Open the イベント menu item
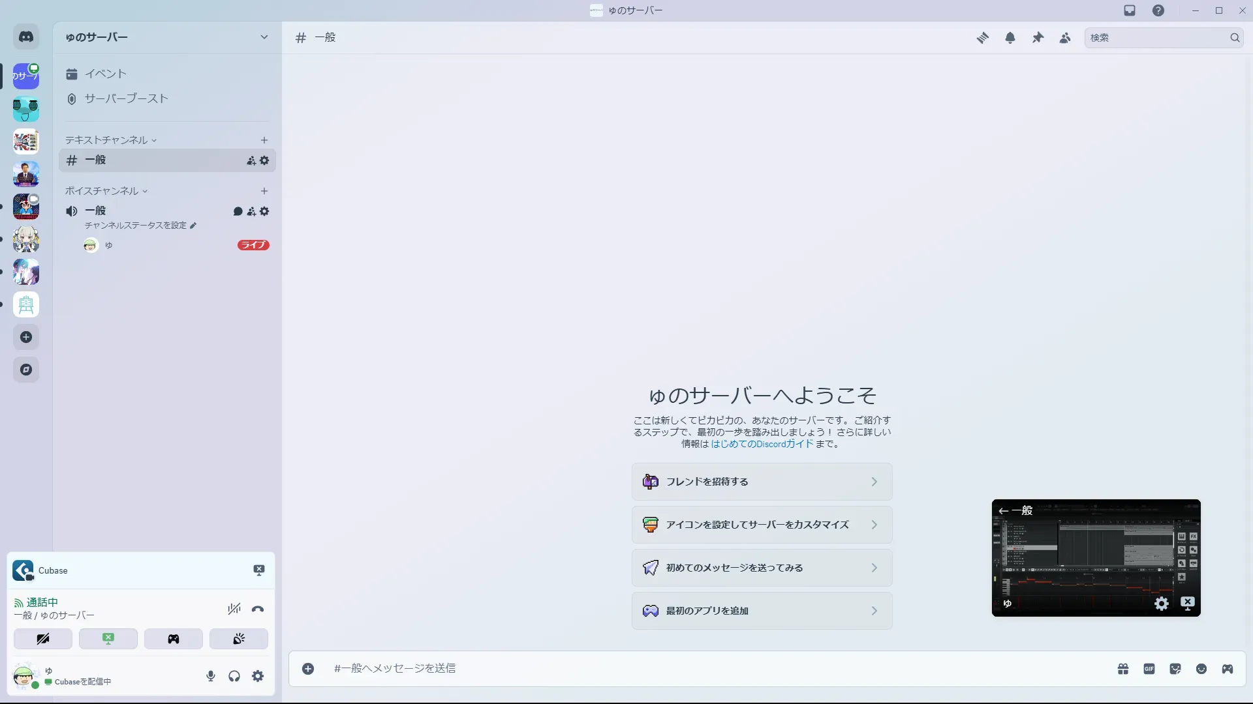Viewport: 1253px width, 704px height. (x=105, y=74)
